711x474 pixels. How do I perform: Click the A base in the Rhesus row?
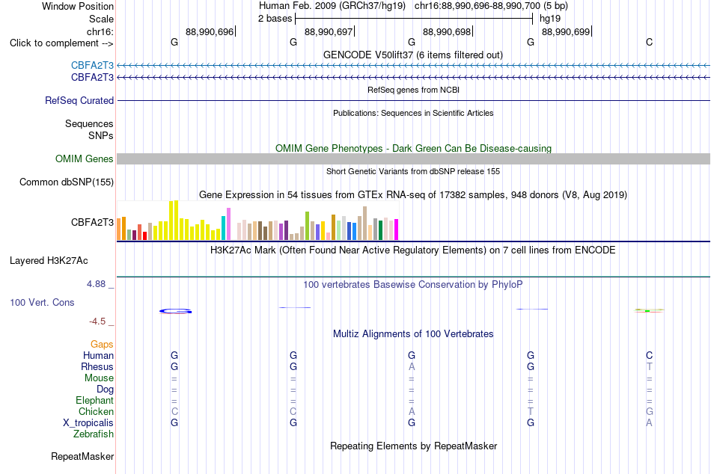pos(412,366)
